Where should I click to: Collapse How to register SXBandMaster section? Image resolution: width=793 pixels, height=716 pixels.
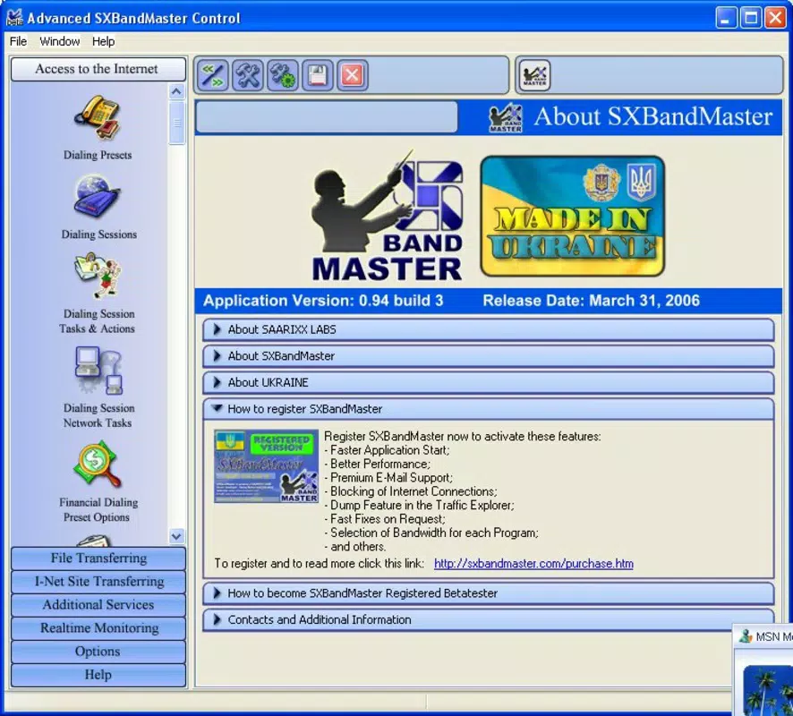488,409
